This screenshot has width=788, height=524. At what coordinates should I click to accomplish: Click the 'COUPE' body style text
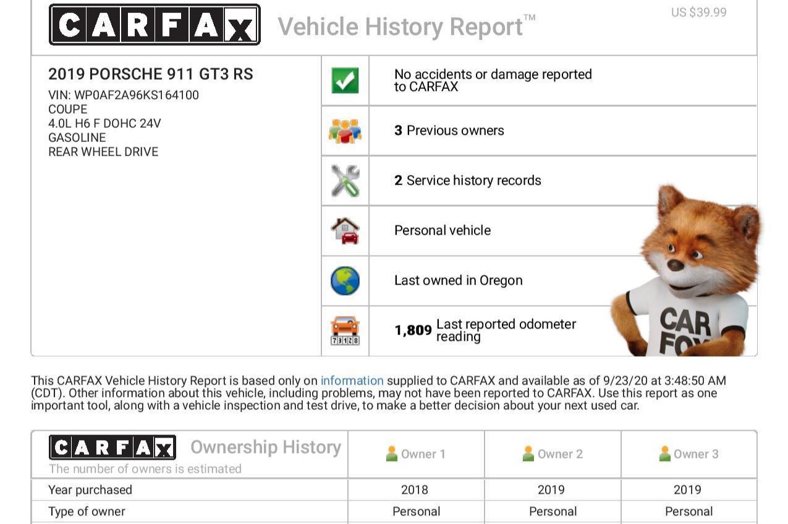(68, 109)
